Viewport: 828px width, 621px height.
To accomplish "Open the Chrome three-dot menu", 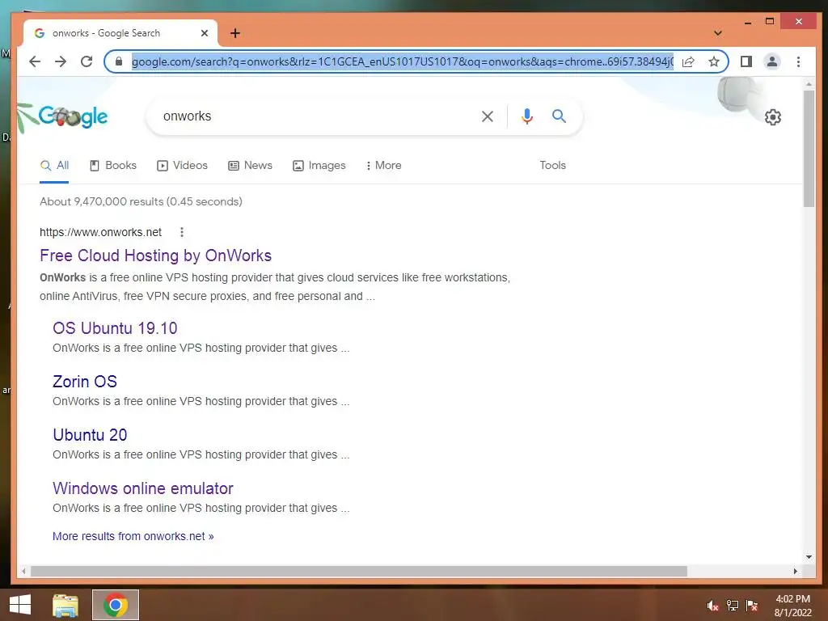I will [x=798, y=61].
